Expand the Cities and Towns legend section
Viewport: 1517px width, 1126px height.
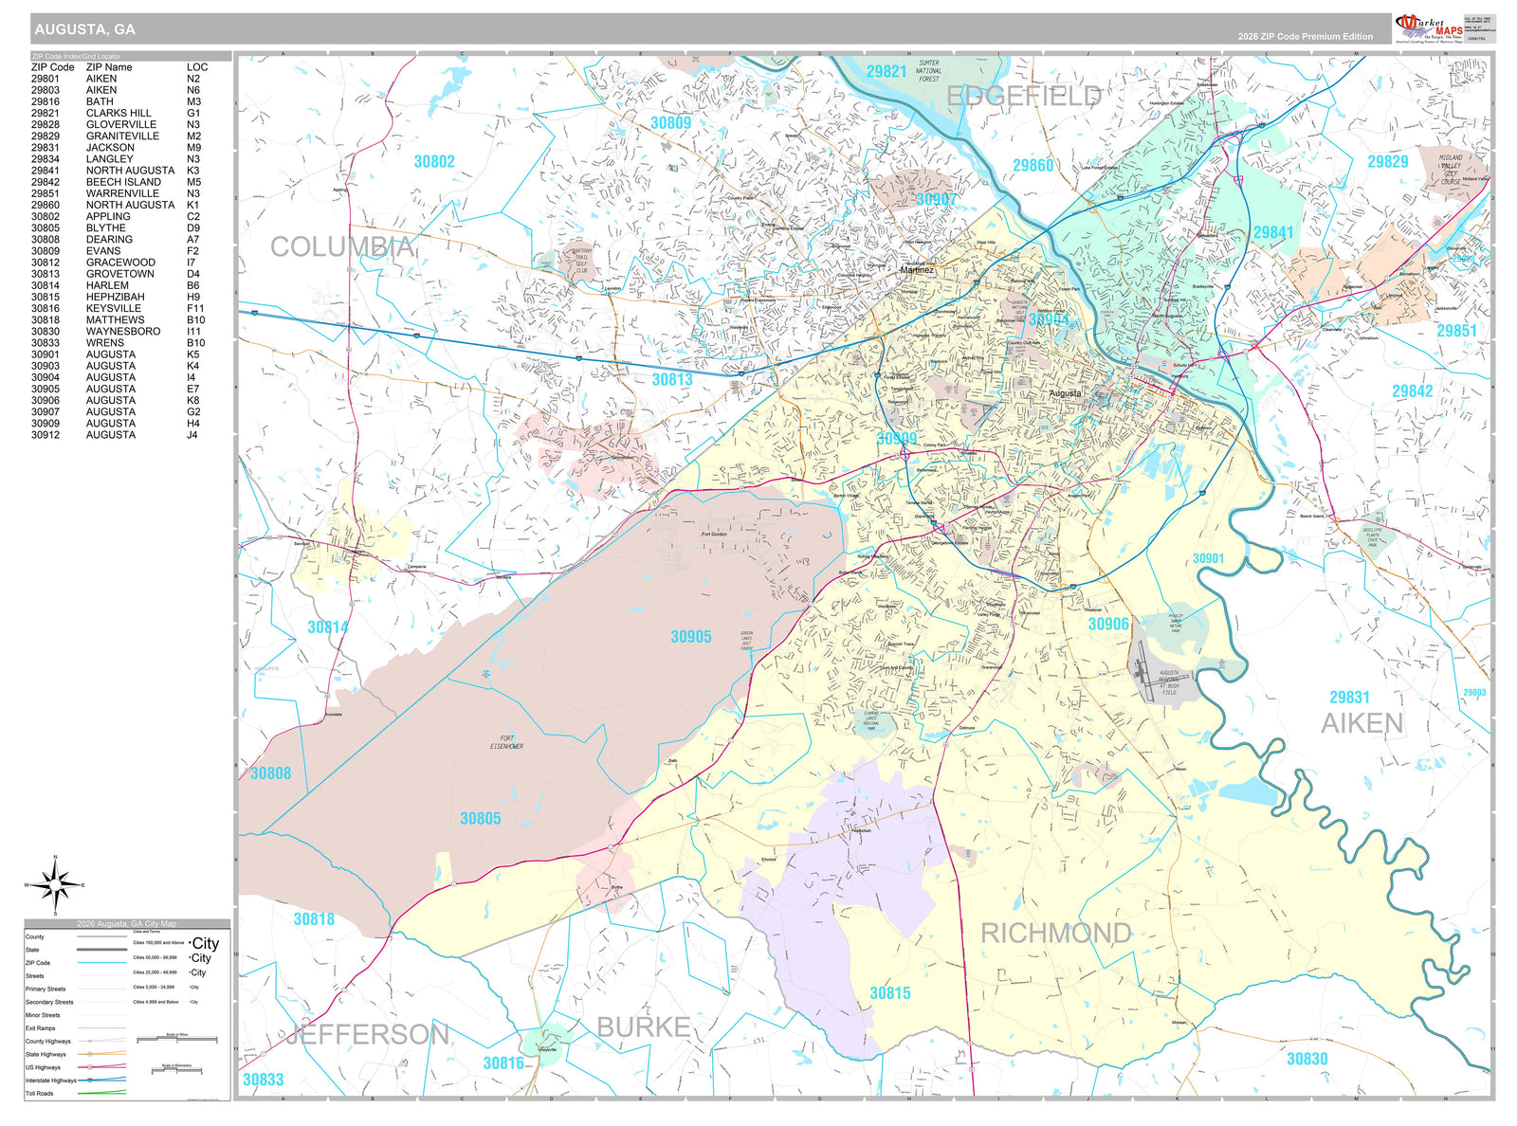tap(146, 932)
